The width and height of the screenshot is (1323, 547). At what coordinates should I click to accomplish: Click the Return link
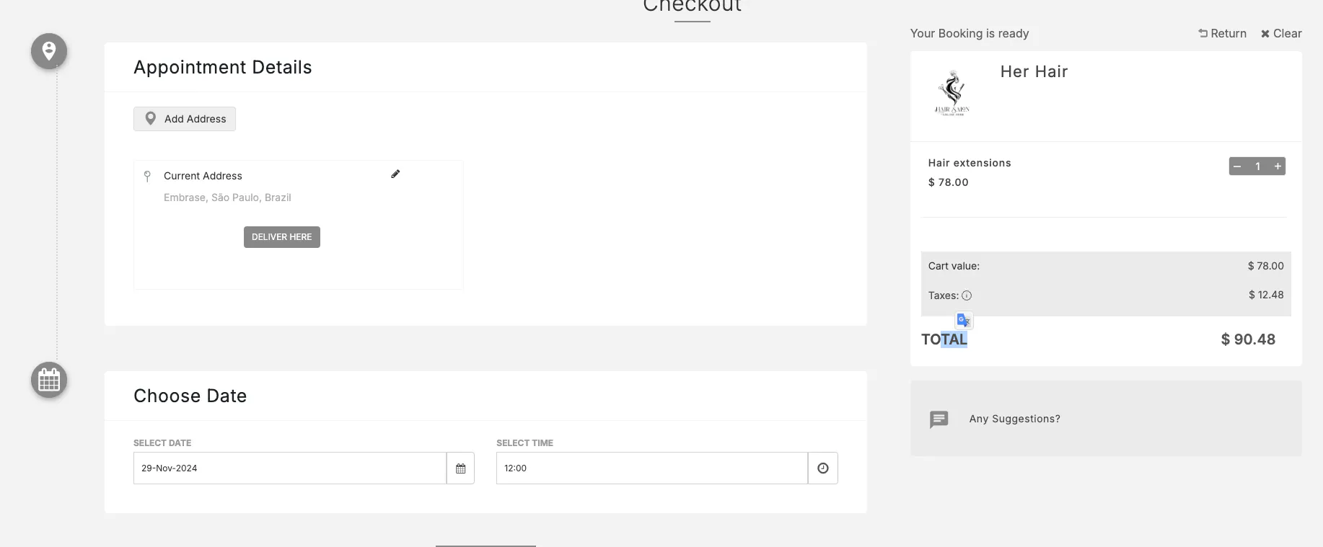click(1223, 33)
